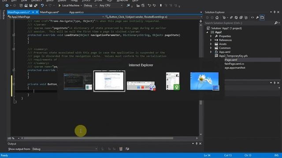Select the Internet Explorer thumbnail in task switcher
The image size is (282, 158).
(x=109, y=81)
